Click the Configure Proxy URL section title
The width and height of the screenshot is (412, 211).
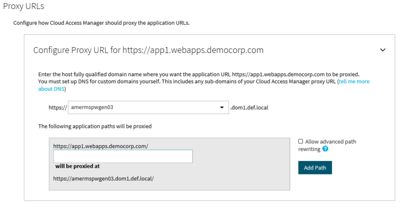coord(148,50)
